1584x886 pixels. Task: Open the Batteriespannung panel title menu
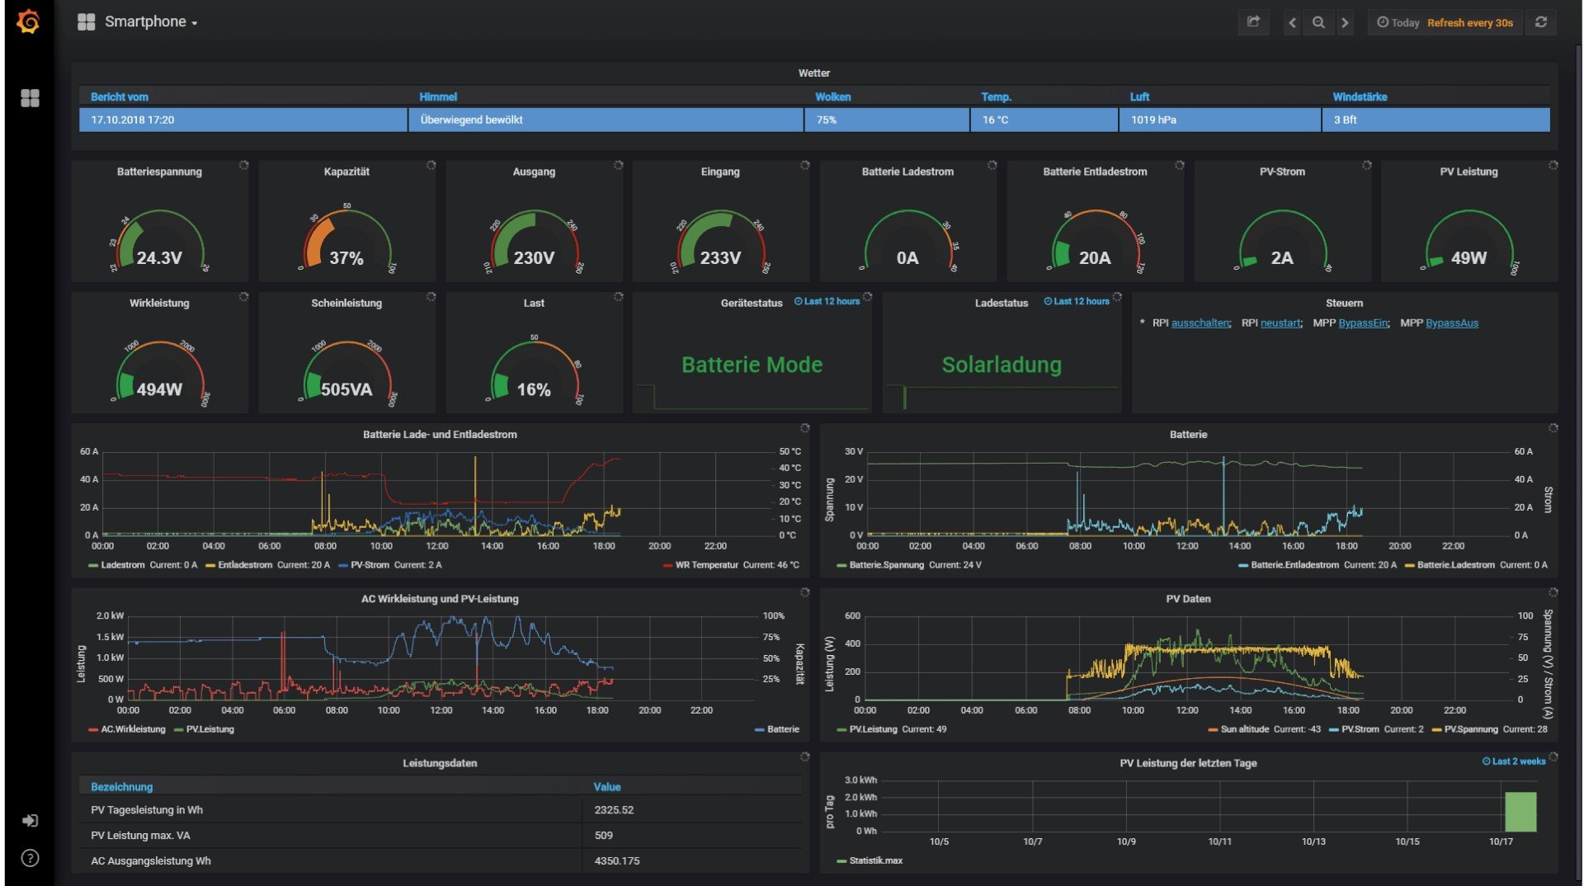[x=159, y=172]
